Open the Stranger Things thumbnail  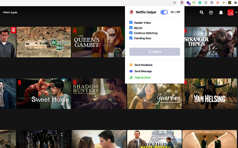pos(211,42)
